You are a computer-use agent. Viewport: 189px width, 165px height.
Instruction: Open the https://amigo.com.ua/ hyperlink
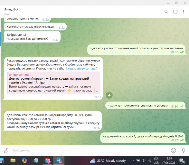(x=81, y=69)
